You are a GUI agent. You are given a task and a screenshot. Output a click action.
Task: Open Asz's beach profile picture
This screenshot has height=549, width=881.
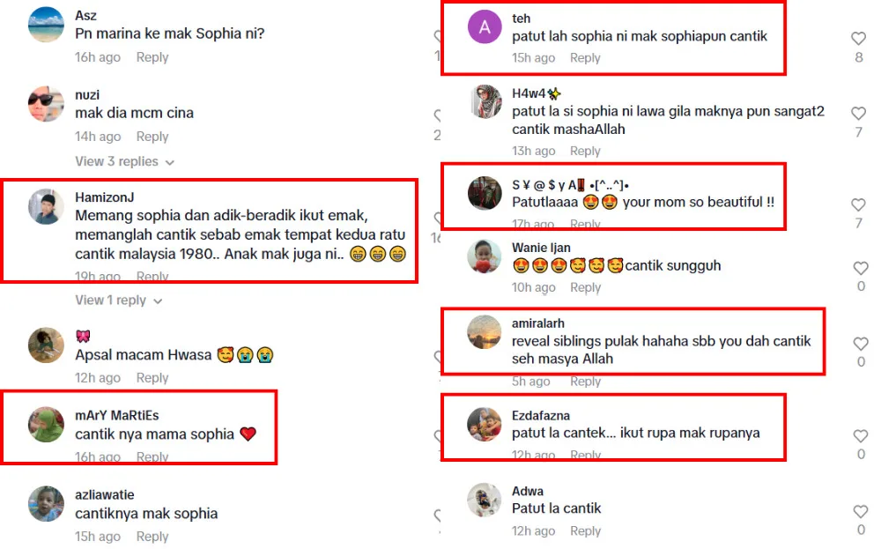[x=46, y=25]
